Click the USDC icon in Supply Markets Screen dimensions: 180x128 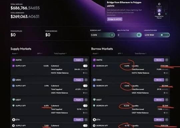(x=14, y=80)
